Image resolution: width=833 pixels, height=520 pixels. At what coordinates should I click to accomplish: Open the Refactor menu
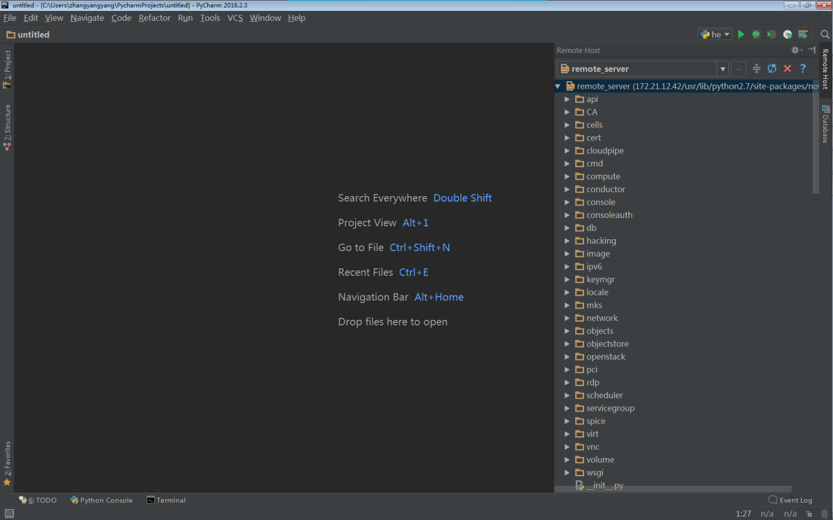155,18
